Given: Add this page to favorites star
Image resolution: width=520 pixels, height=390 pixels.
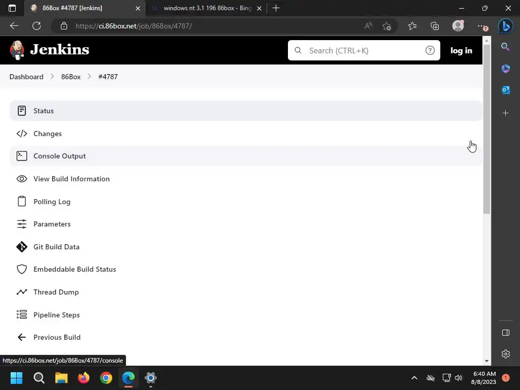Looking at the screenshot, I should click(x=386, y=26).
